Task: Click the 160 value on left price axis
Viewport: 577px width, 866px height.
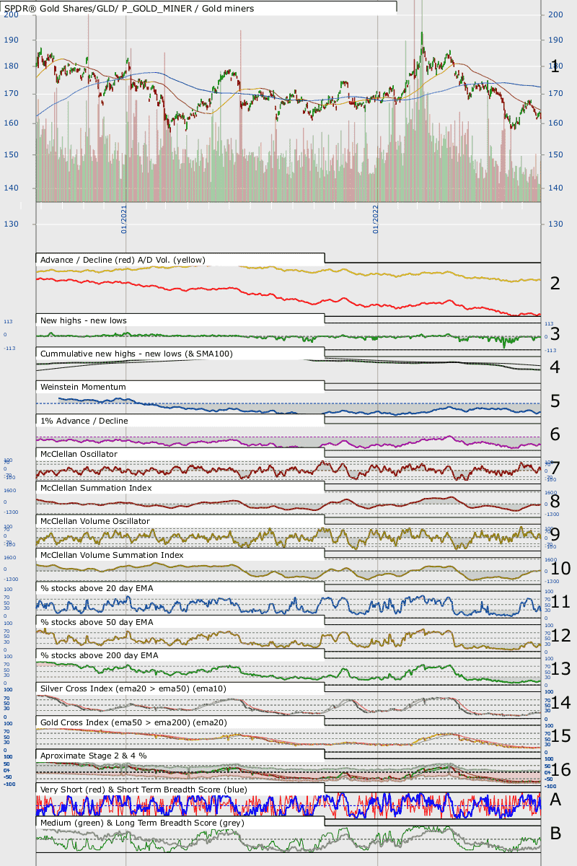Action: coord(12,123)
